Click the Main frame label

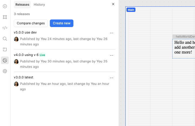click(x=131, y=10)
